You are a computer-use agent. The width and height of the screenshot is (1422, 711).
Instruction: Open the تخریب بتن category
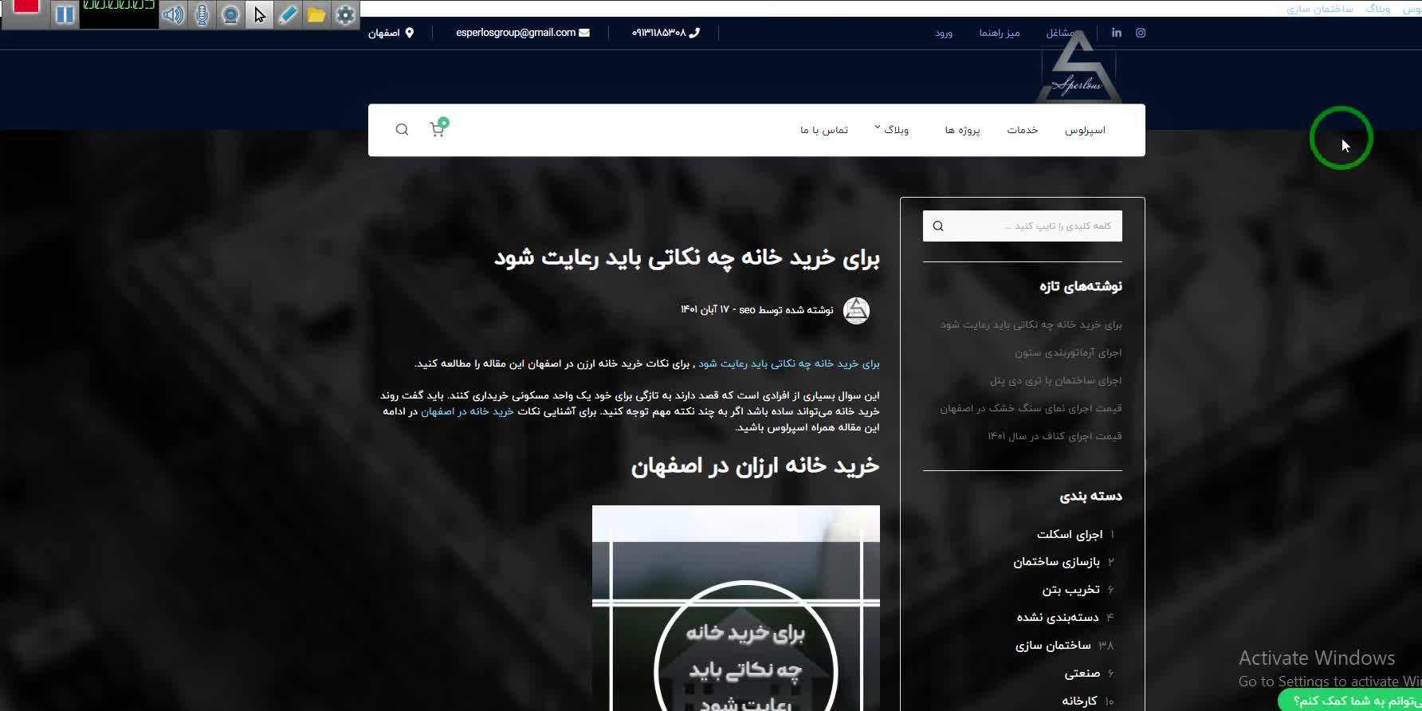click(1071, 590)
